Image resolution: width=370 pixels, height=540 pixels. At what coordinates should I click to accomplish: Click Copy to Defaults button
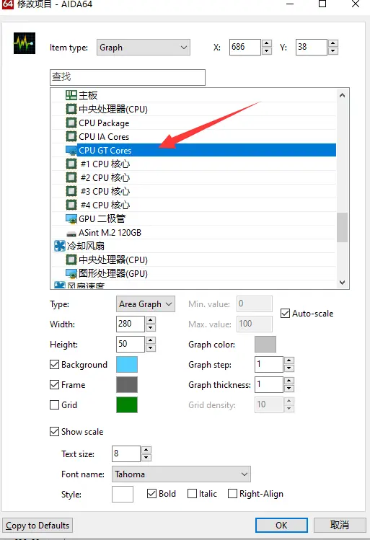click(x=38, y=526)
